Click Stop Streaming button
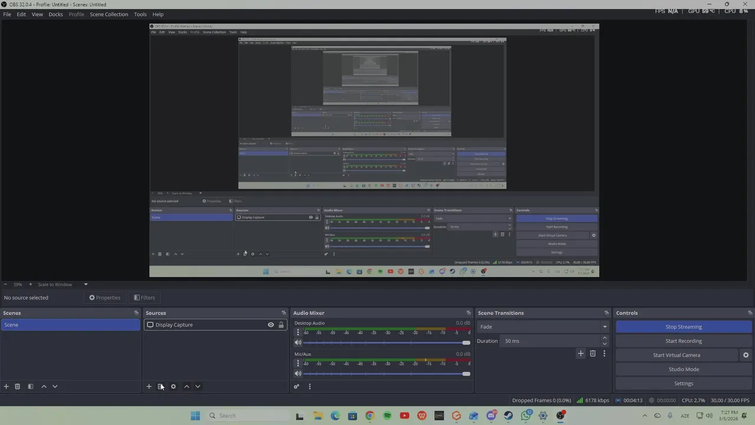The width and height of the screenshot is (755, 425). [x=684, y=327]
